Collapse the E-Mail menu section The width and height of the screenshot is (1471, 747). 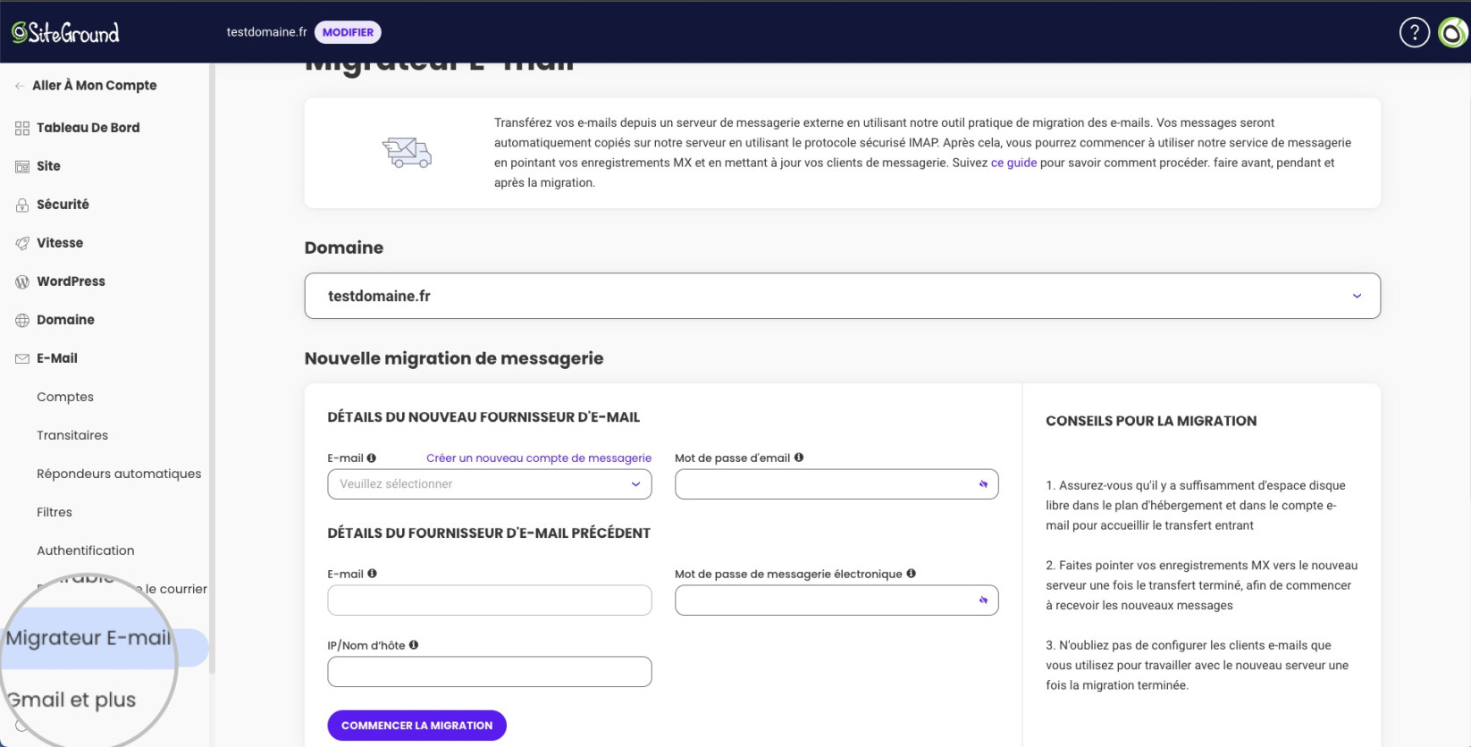pos(57,358)
